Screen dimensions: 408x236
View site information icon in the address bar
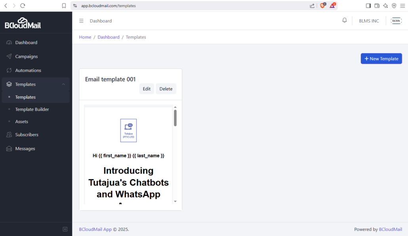[75, 6]
